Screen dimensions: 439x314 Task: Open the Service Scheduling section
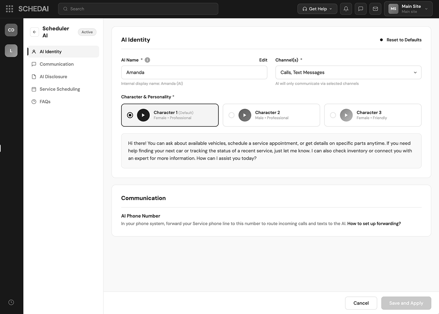point(59,89)
